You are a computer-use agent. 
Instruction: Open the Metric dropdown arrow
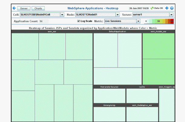point(138,21)
